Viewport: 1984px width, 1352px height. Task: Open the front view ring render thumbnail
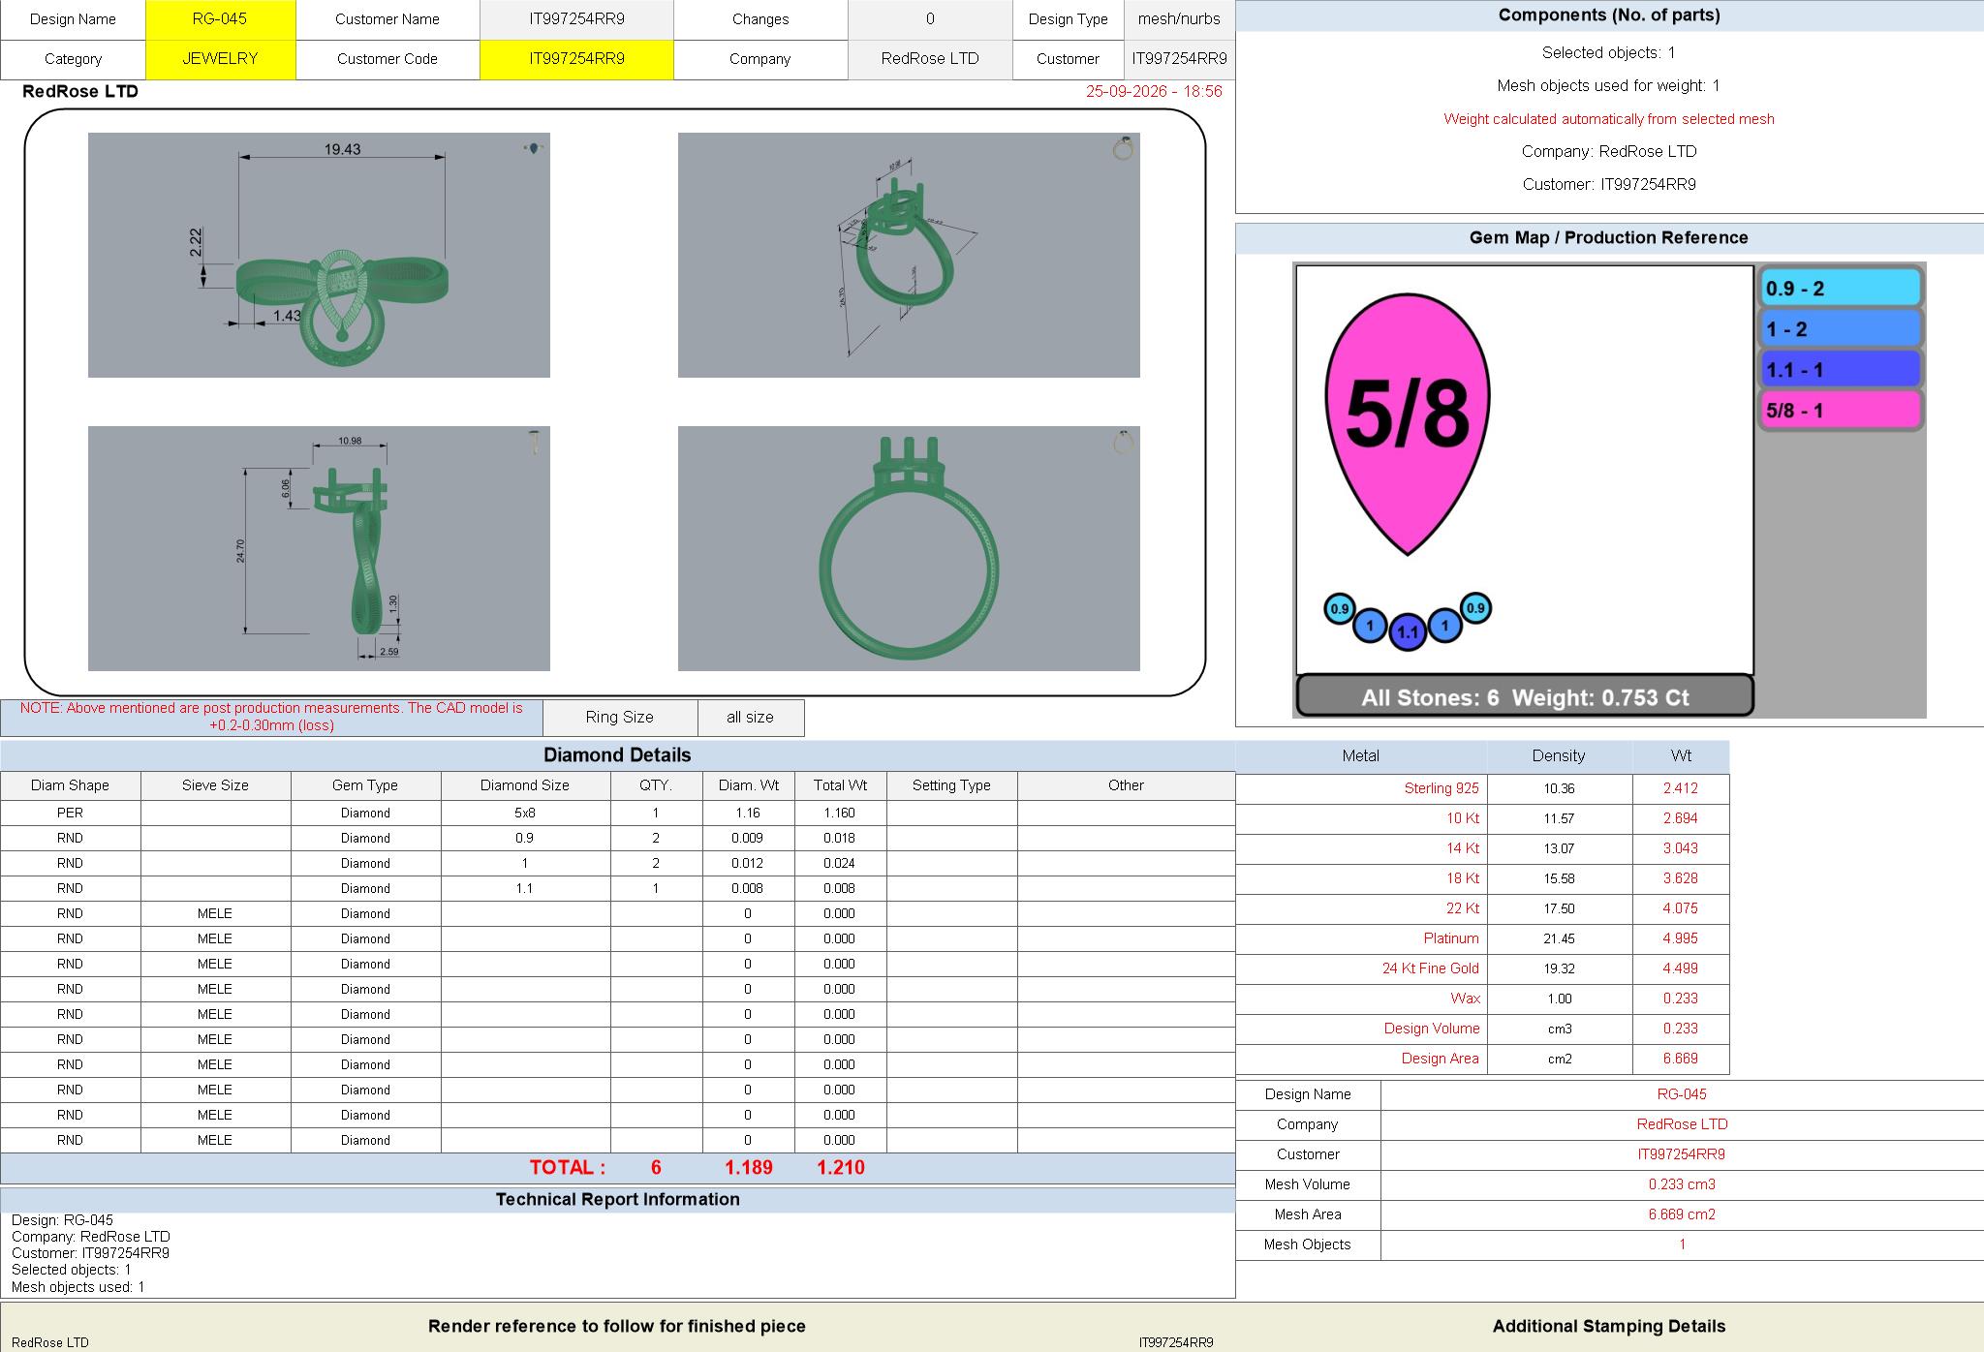click(x=909, y=548)
